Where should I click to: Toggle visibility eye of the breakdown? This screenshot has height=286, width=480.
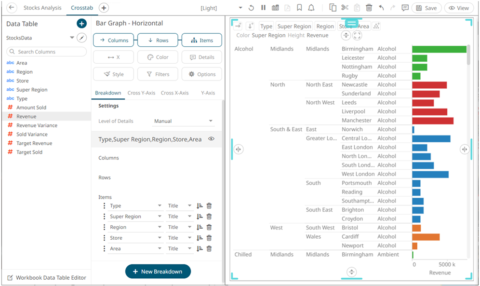[x=211, y=139]
